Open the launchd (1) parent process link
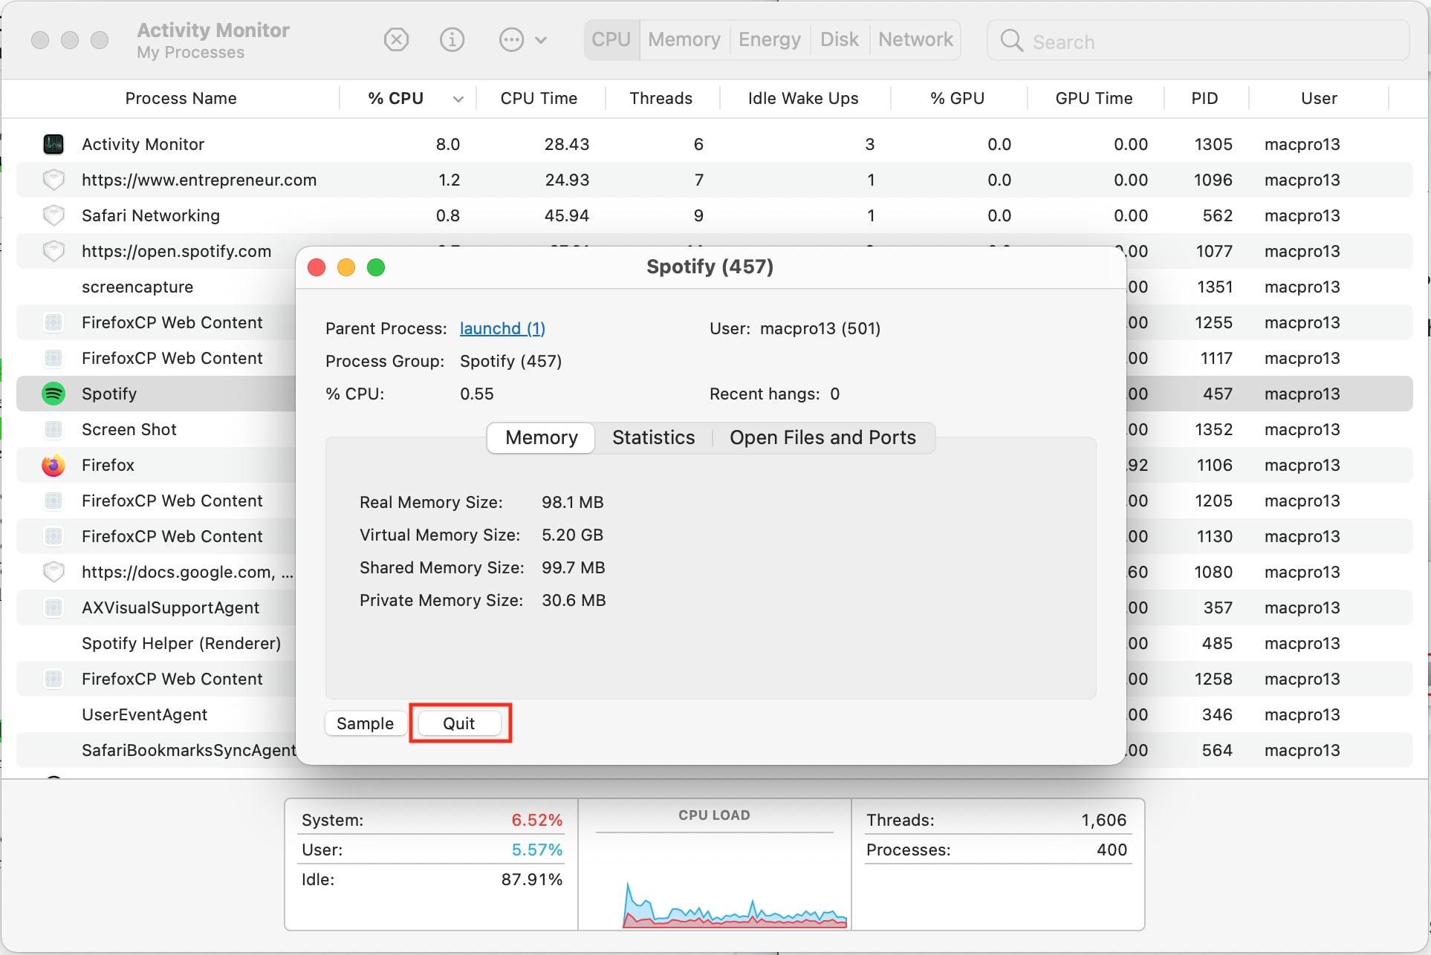Screen dimensions: 1431x955 (x=502, y=328)
